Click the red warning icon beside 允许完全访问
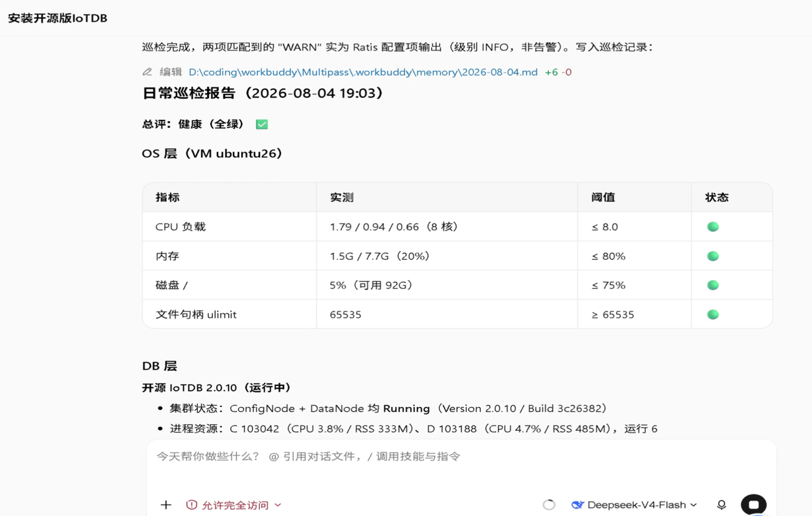This screenshot has width=812, height=516. 192,505
